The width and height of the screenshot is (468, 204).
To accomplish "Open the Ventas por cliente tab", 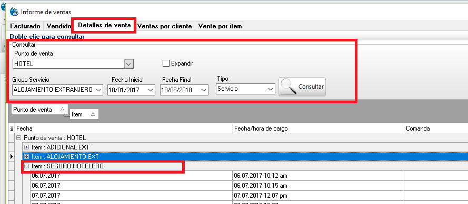I will coord(164,26).
